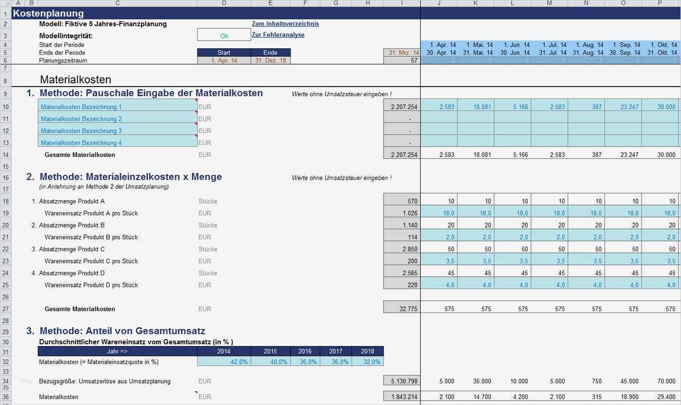Select the 'Ende' header cell

point(271,53)
